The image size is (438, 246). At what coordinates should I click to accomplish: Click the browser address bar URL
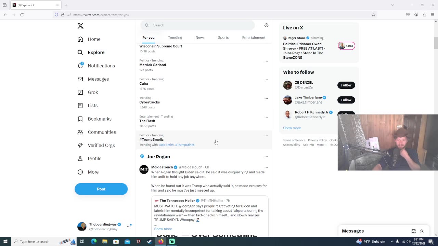(101, 15)
